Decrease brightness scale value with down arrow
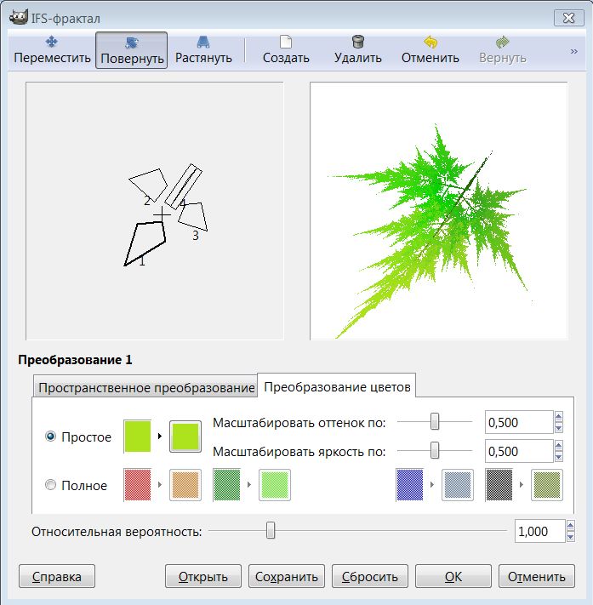Screen dimensions: 593x605 pos(559,456)
